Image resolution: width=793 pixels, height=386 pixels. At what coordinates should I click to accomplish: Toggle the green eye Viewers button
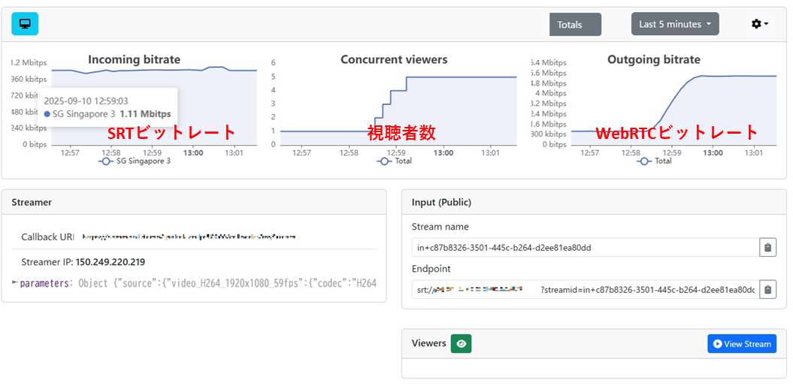461,344
